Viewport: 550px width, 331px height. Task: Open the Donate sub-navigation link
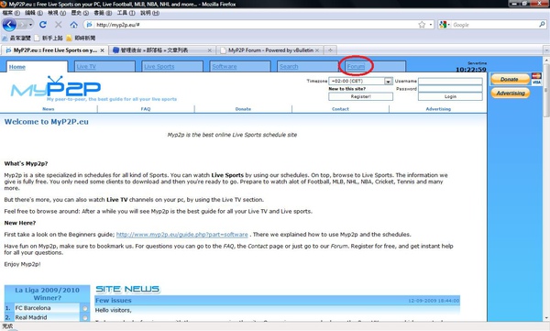pyautogui.click(x=243, y=109)
